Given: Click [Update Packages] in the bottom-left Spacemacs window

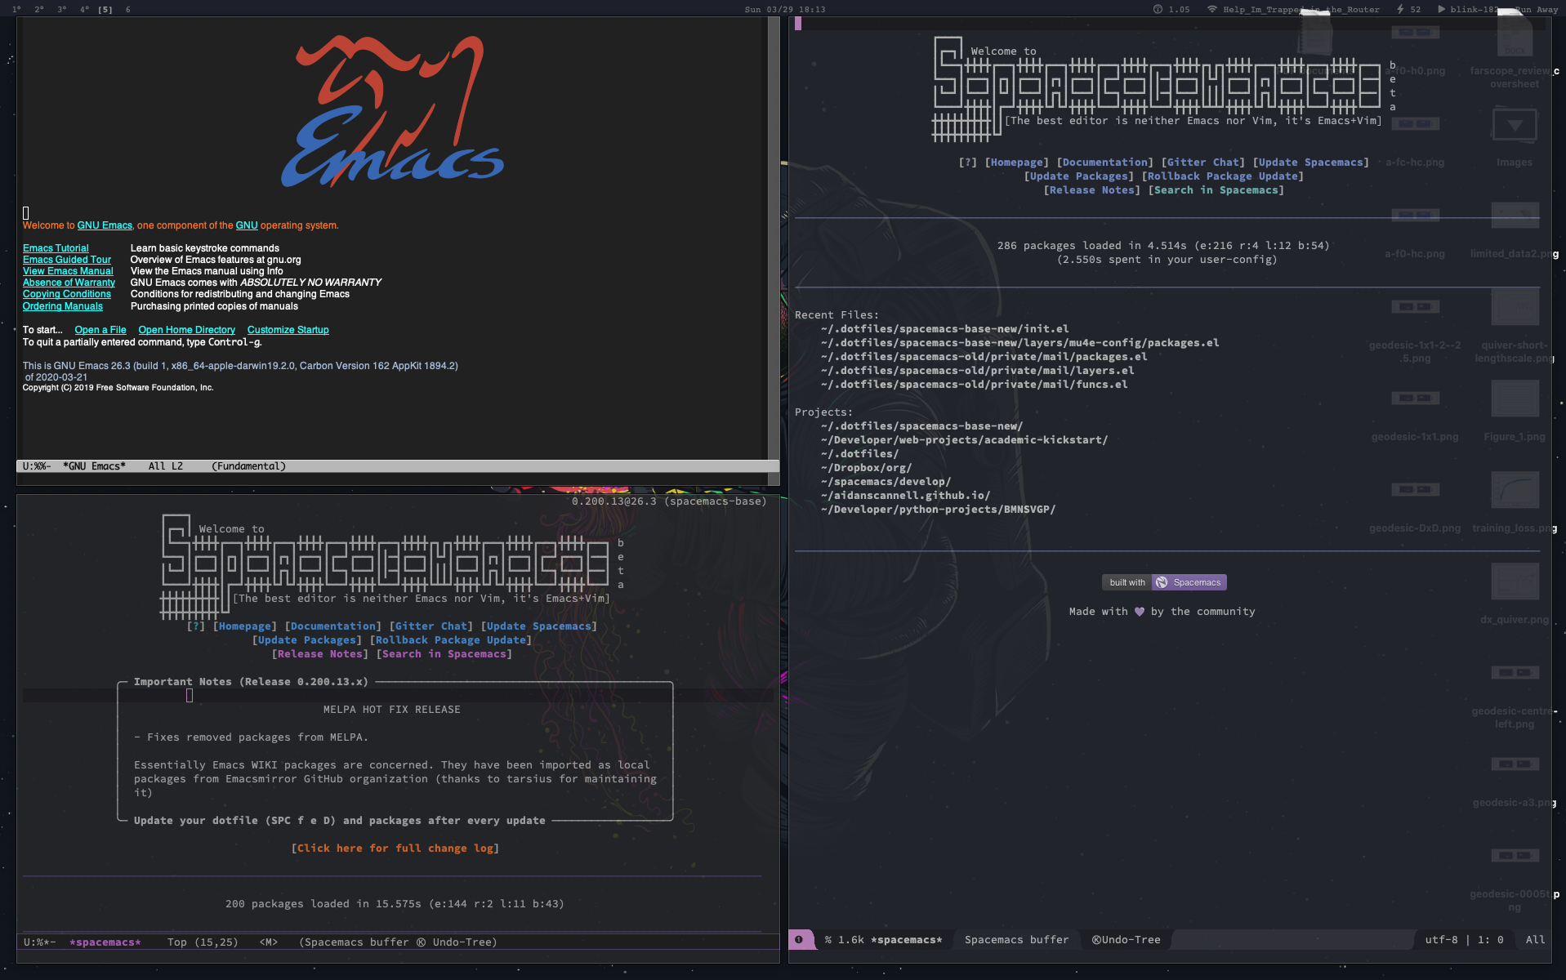Looking at the screenshot, I should coord(307,640).
